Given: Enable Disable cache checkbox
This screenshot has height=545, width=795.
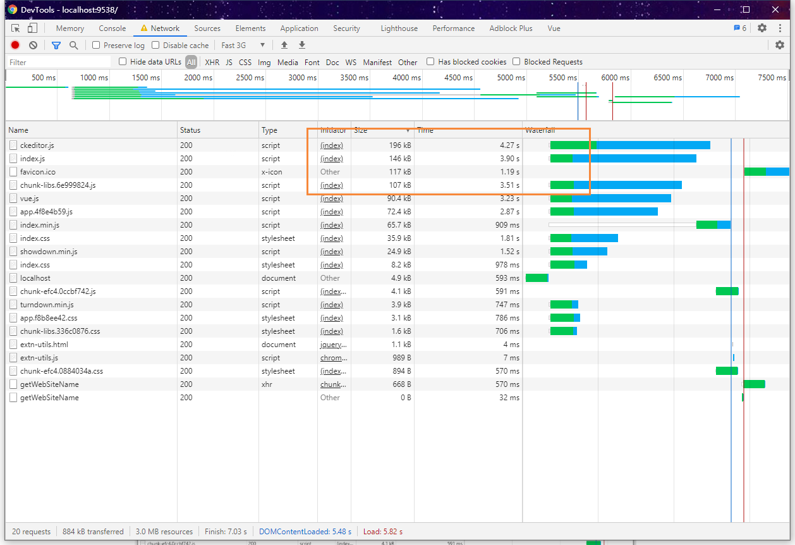Looking at the screenshot, I should click(155, 45).
